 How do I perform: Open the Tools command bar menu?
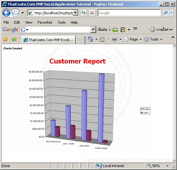click(x=153, y=39)
